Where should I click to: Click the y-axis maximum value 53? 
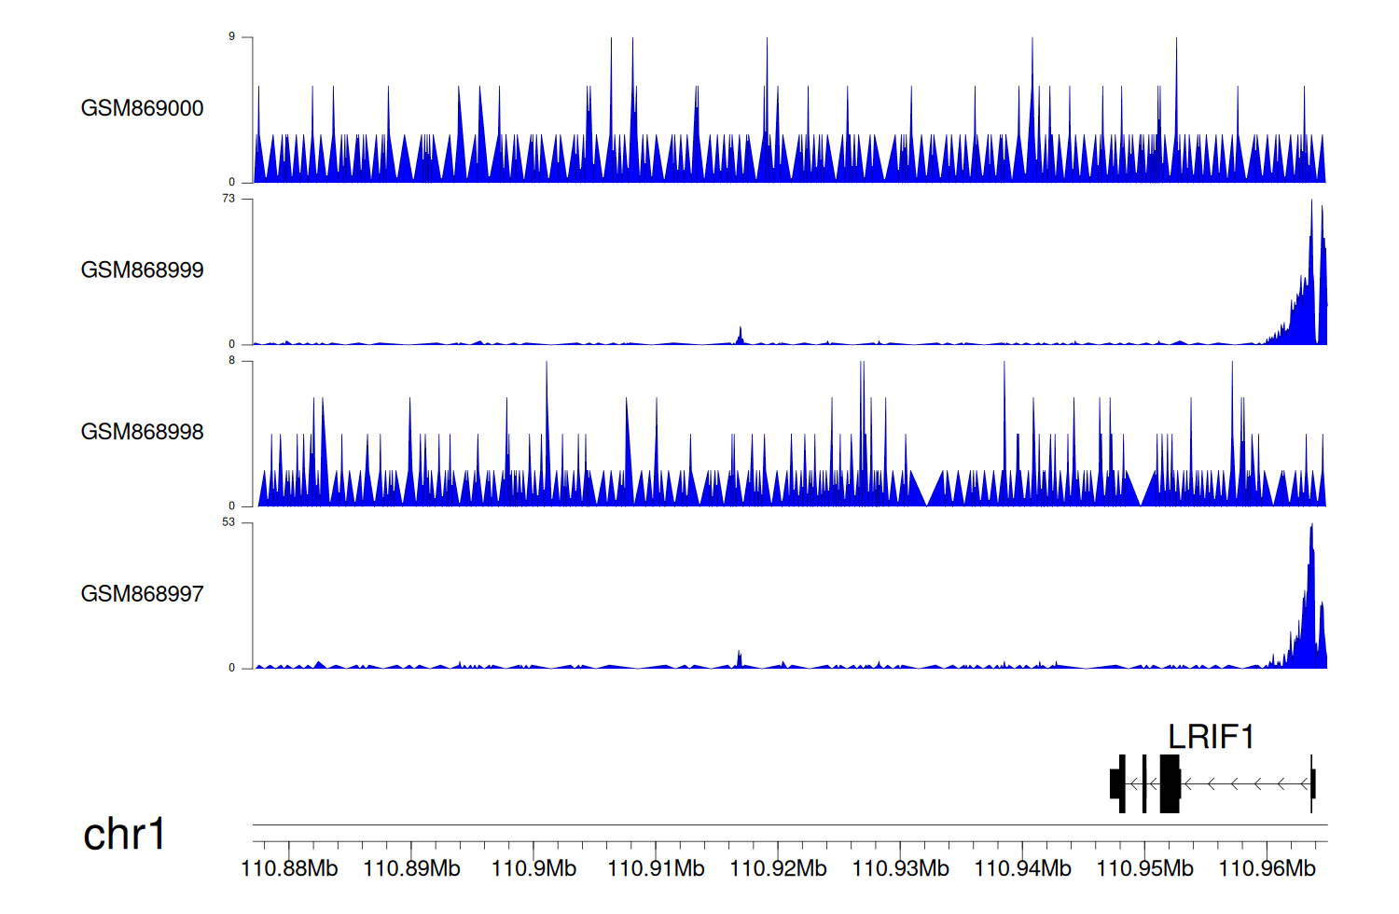(x=229, y=522)
